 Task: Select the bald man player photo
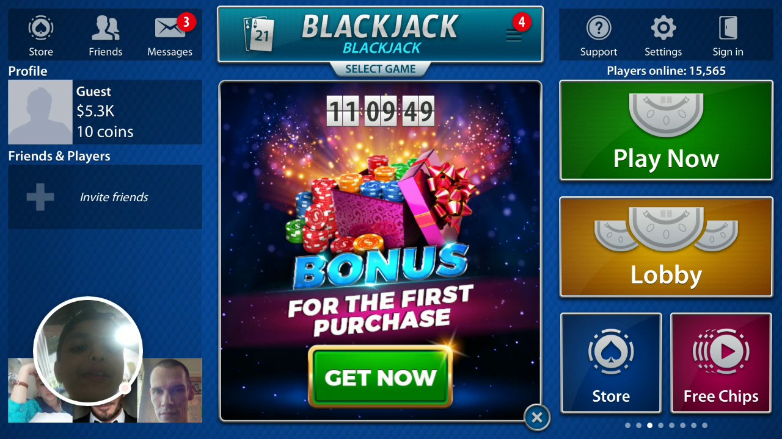[x=170, y=390]
